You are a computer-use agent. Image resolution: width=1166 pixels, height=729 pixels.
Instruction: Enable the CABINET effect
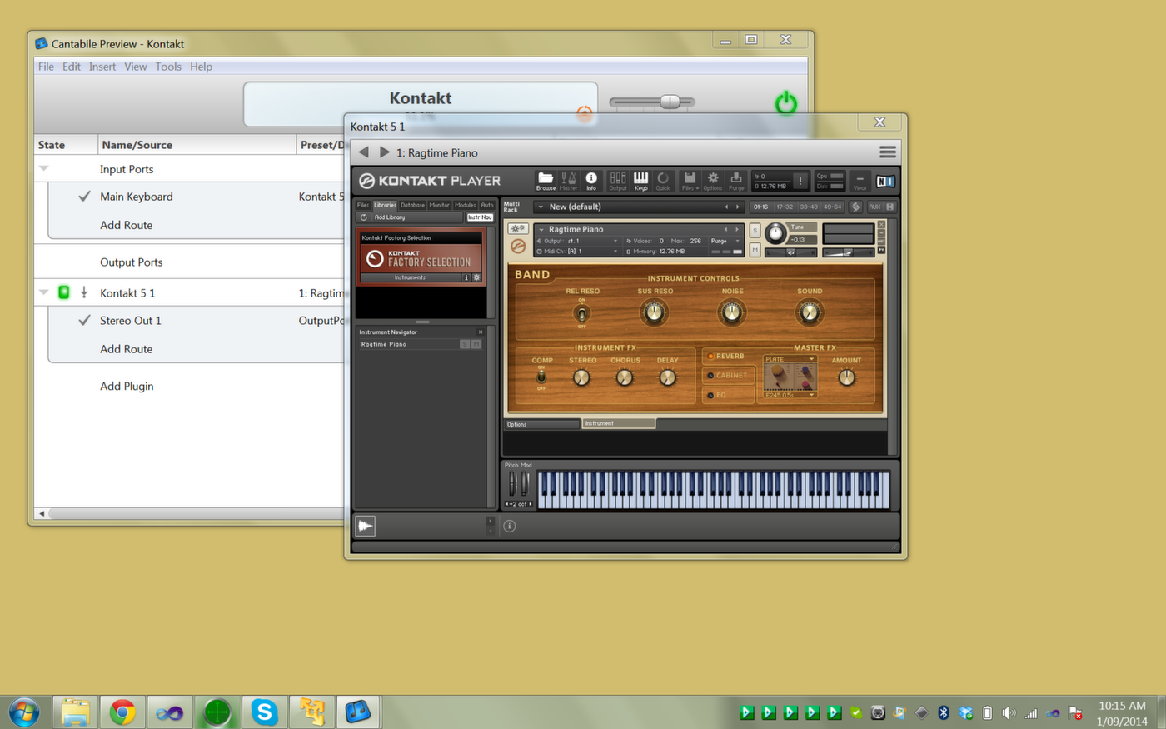pyautogui.click(x=729, y=376)
